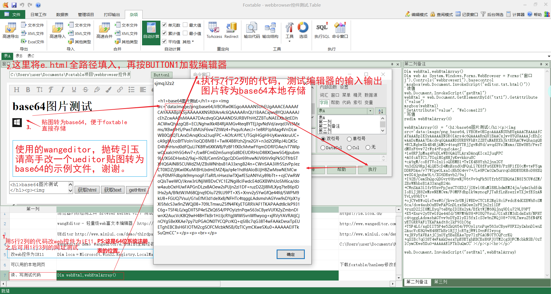Switch to table tab 表B

(x=19, y=56)
